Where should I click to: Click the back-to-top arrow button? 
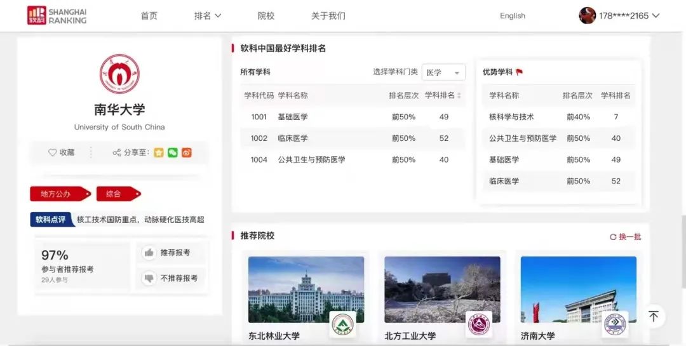pyautogui.click(x=654, y=316)
